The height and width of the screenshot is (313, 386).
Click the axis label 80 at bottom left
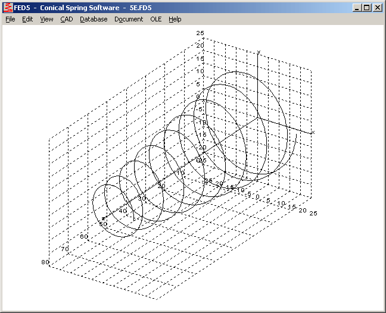[x=45, y=262]
